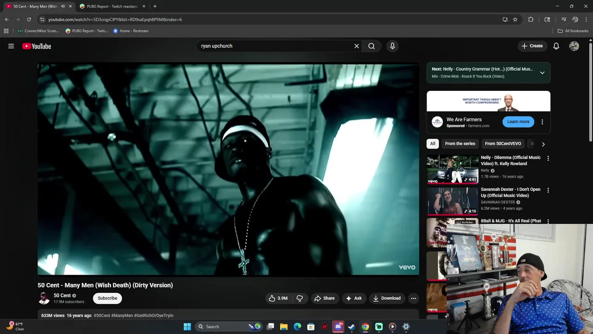This screenshot has height=334, width=593.
Task: Reload the page
Action: click(29, 19)
